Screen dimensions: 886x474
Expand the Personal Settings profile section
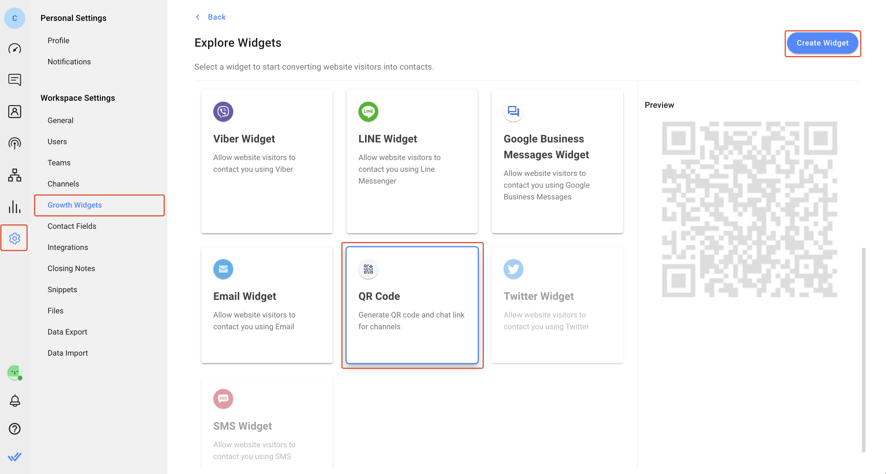click(x=58, y=41)
